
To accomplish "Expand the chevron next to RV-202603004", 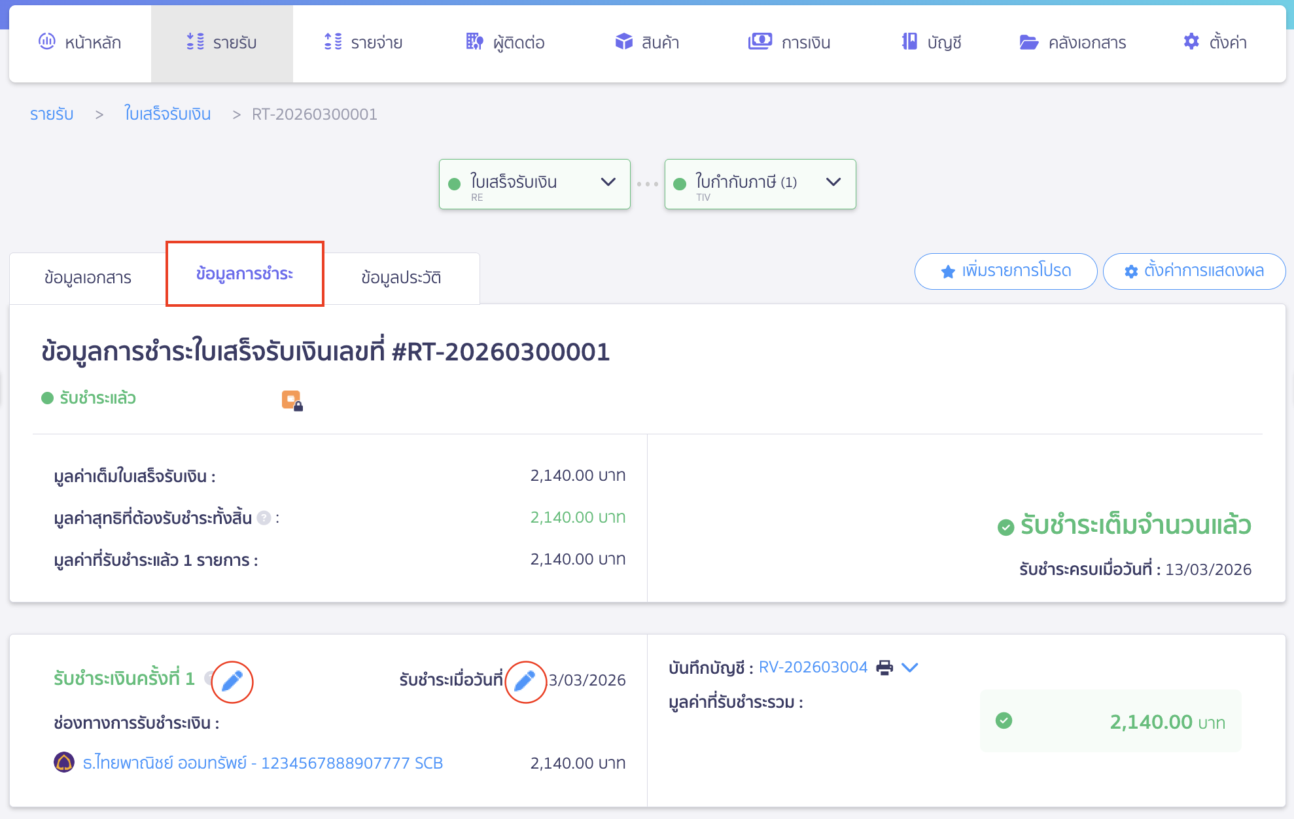I will [x=910, y=667].
